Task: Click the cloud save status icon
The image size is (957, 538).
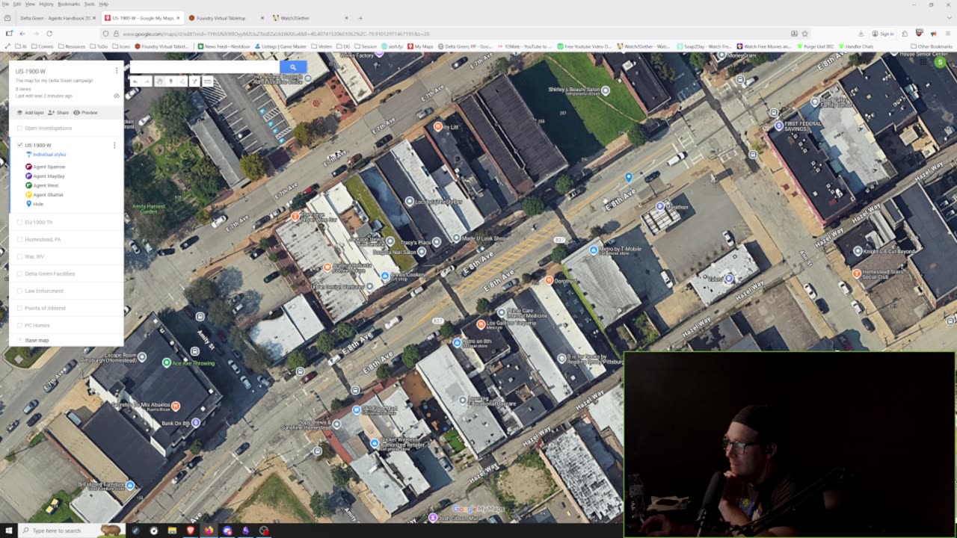Action: coord(117,96)
